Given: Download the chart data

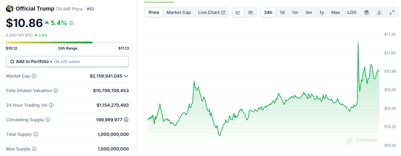Looking at the screenshot, I should 379,12.
